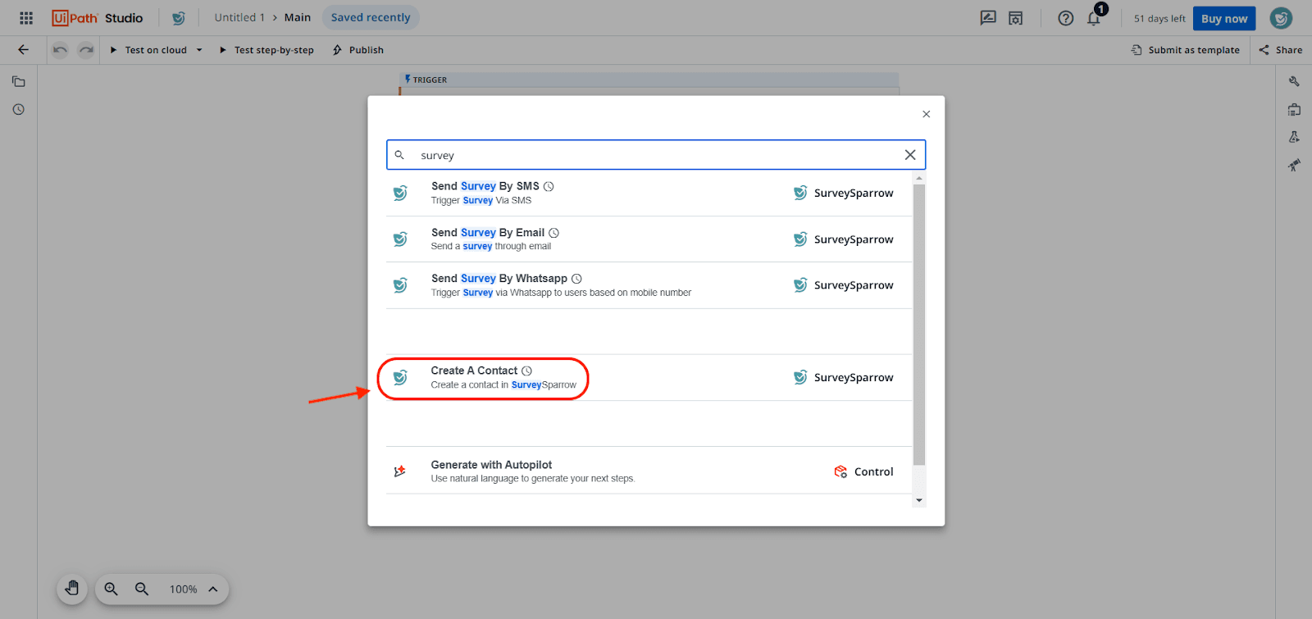This screenshot has height=619, width=1312.
Task: Open the app launcher grid icon
Action: pos(26,18)
